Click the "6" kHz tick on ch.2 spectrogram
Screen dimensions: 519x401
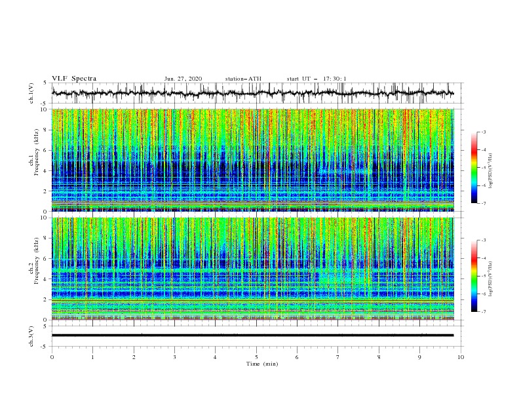pos(46,259)
